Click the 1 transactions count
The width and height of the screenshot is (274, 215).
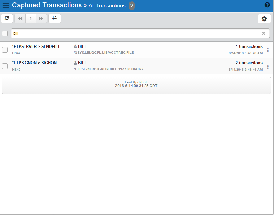tap(249, 47)
